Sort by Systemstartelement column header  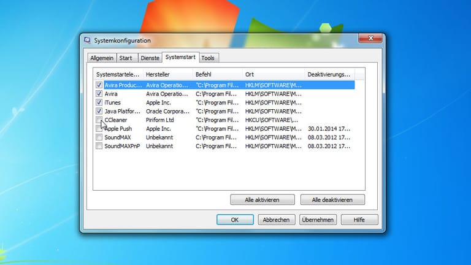click(118, 74)
